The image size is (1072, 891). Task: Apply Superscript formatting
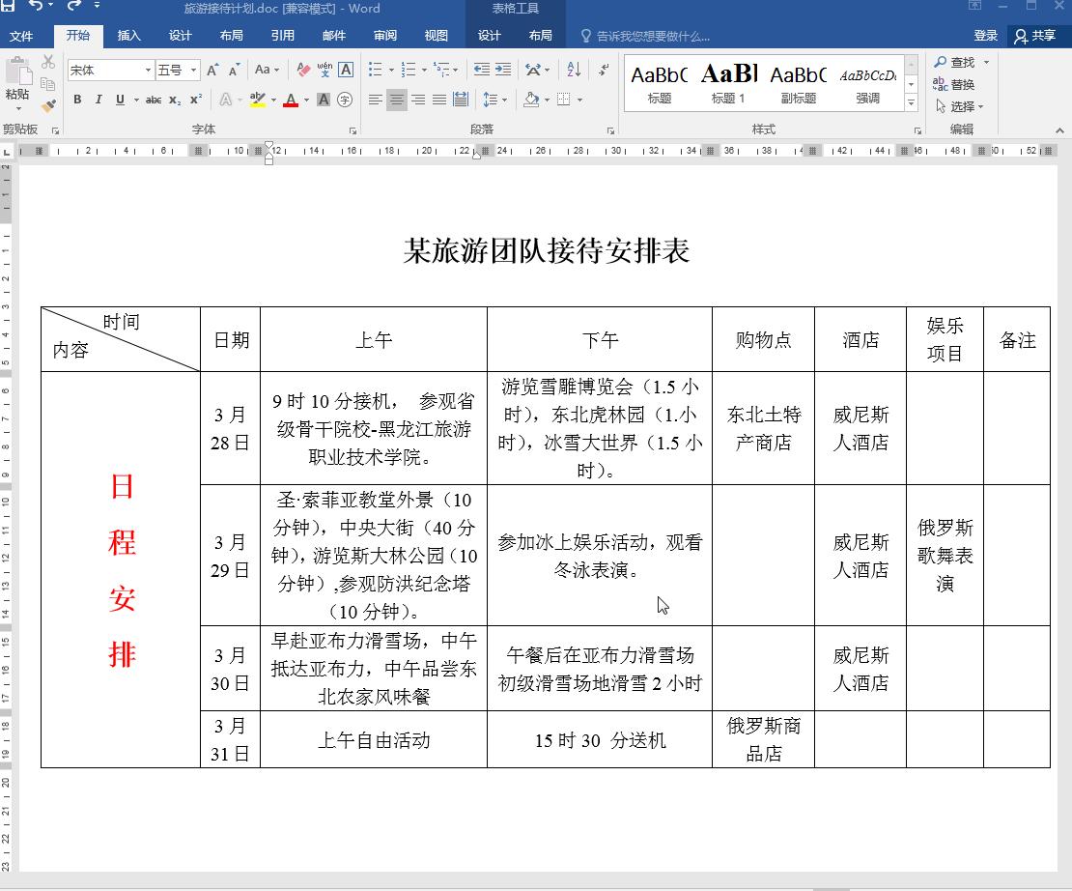coord(197,99)
